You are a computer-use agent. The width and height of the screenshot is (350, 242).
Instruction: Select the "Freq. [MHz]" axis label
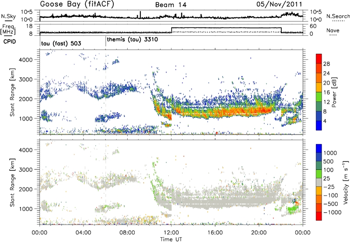8,30
